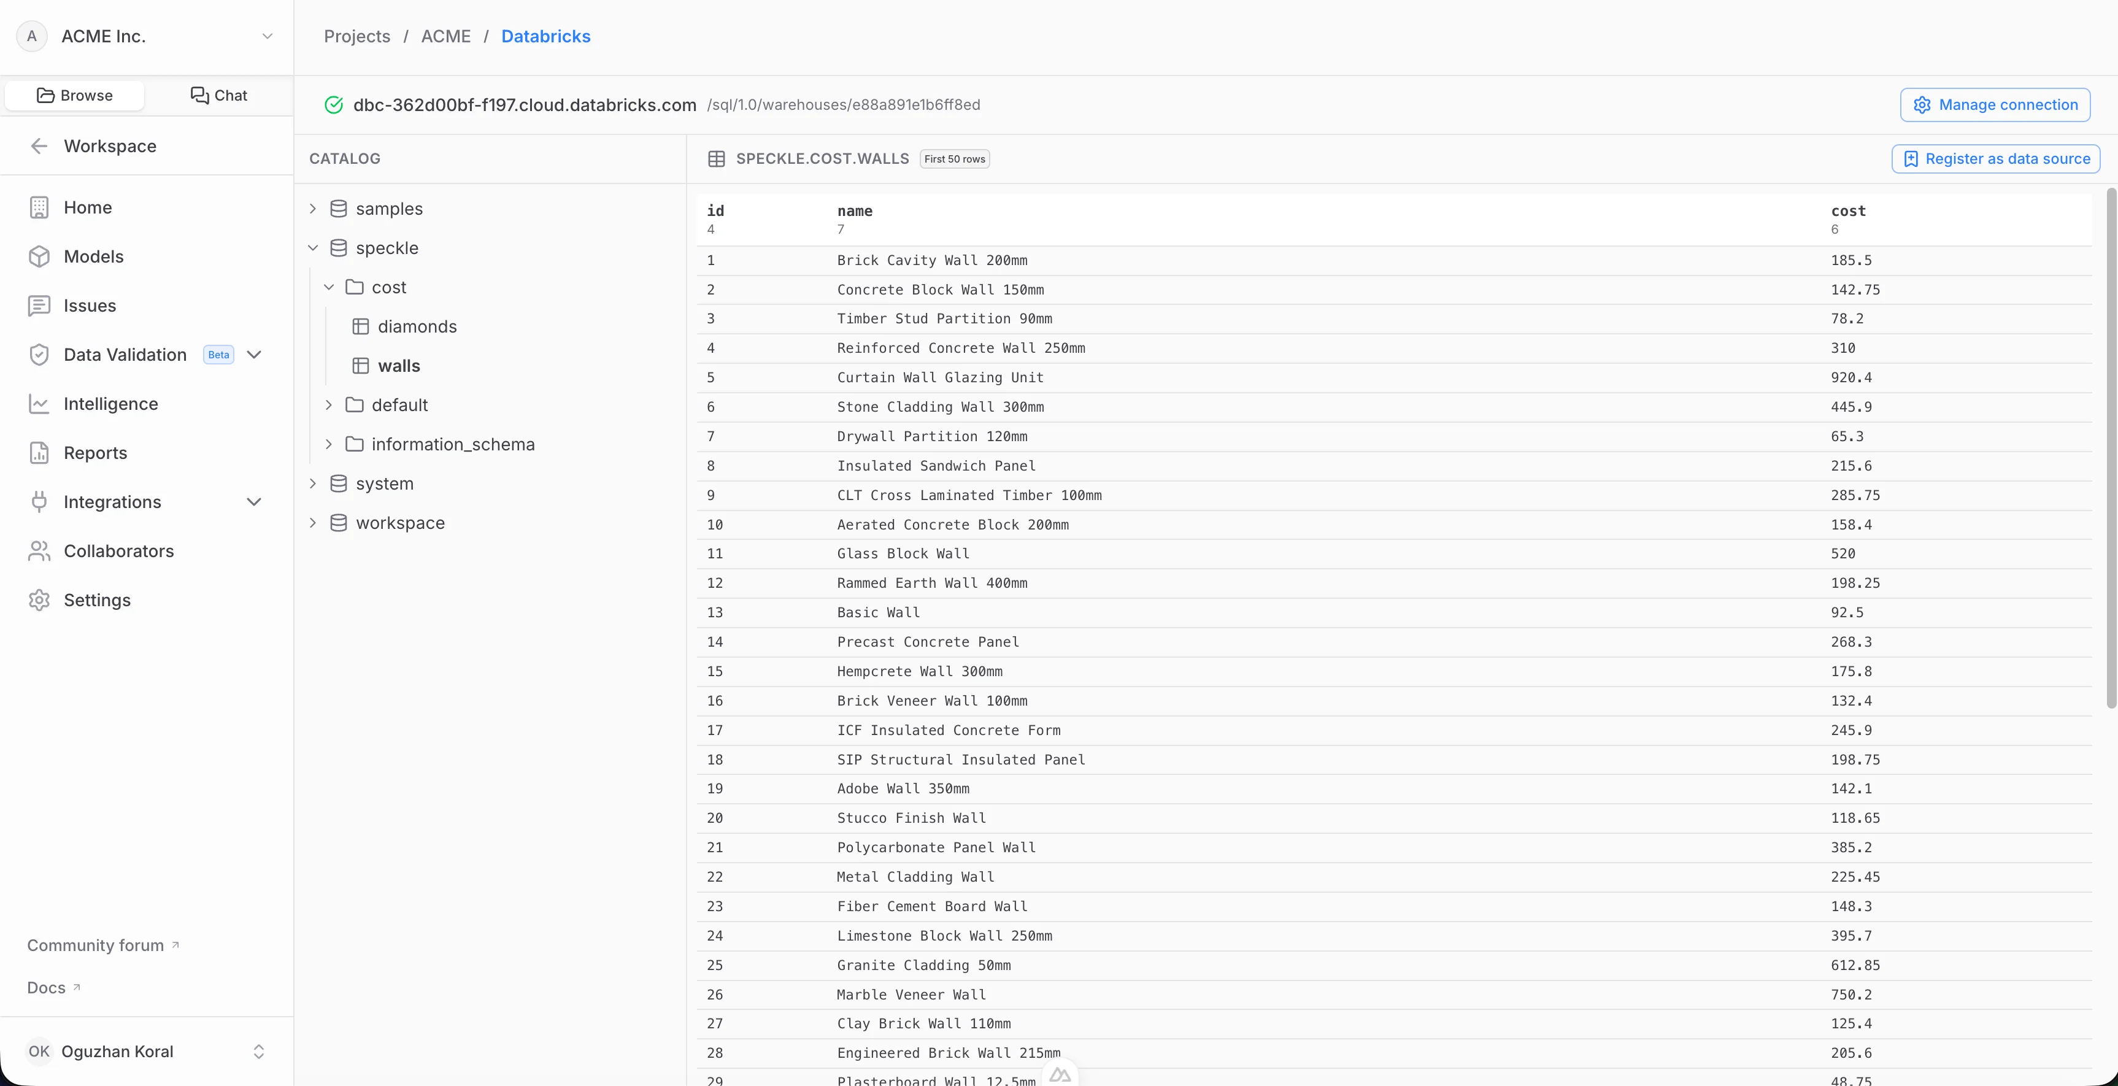Click the cost value '612.85'
Screen dimensions: 2118x1086
coord(1855,965)
